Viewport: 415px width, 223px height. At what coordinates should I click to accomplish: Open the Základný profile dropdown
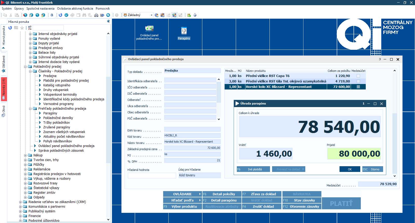coord(151,15)
